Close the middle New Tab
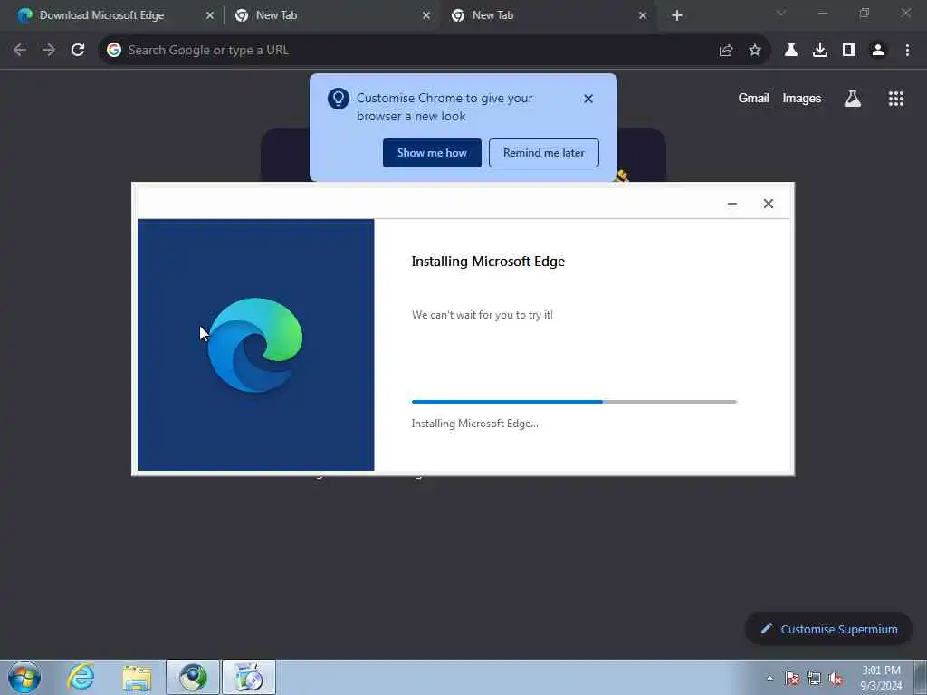 pyautogui.click(x=426, y=15)
